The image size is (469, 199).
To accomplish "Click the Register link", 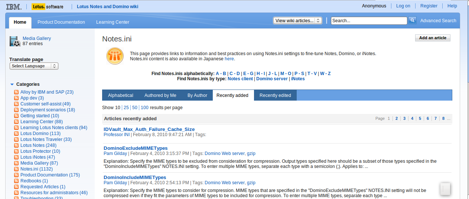I will tap(429, 6).
